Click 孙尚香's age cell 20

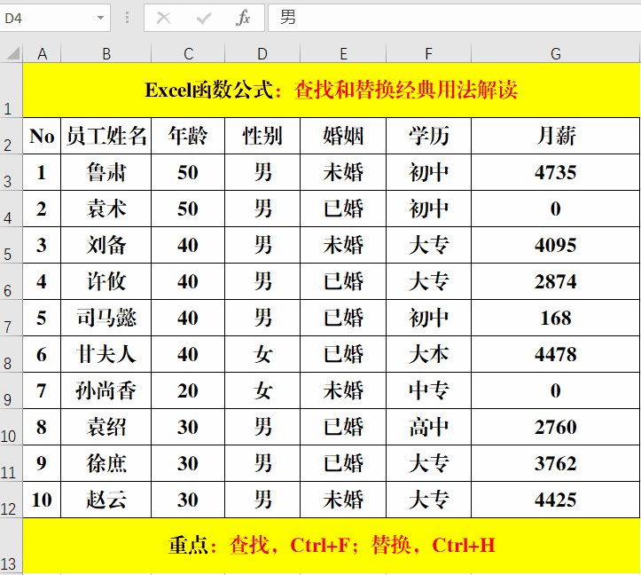coord(188,390)
